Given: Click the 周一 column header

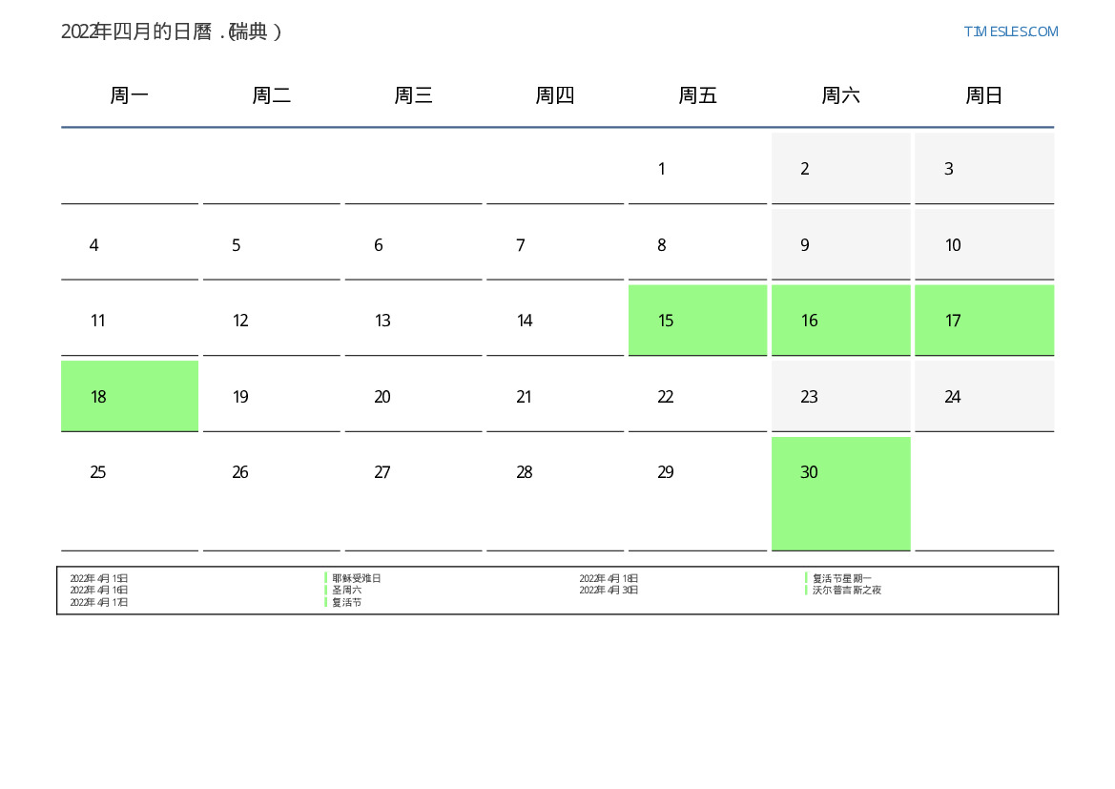Looking at the screenshot, I should [x=130, y=95].
